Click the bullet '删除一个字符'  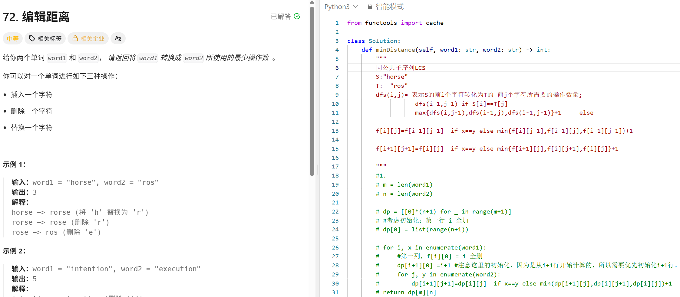(x=31, y=111)
